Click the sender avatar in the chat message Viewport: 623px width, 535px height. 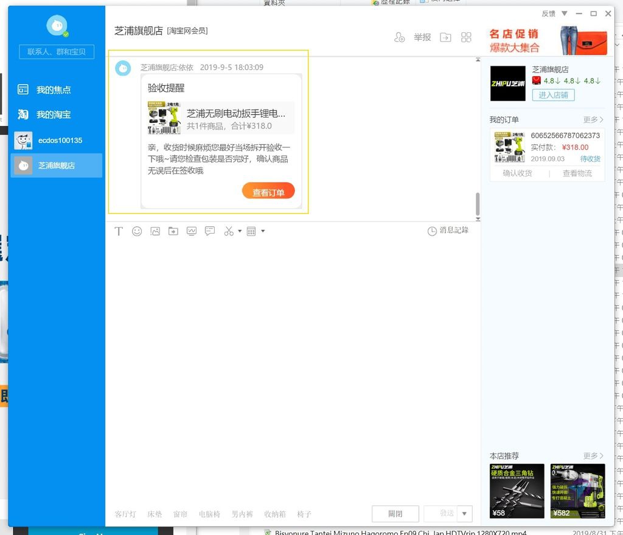click(x=123, y=68)
